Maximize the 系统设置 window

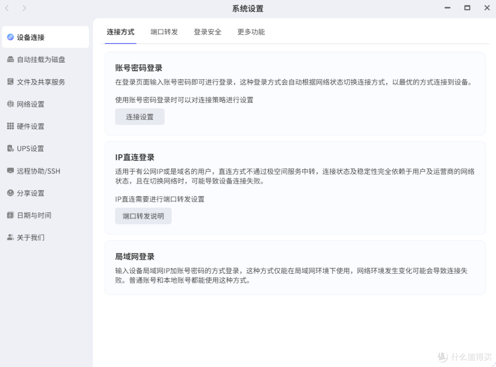click(467, 8)
